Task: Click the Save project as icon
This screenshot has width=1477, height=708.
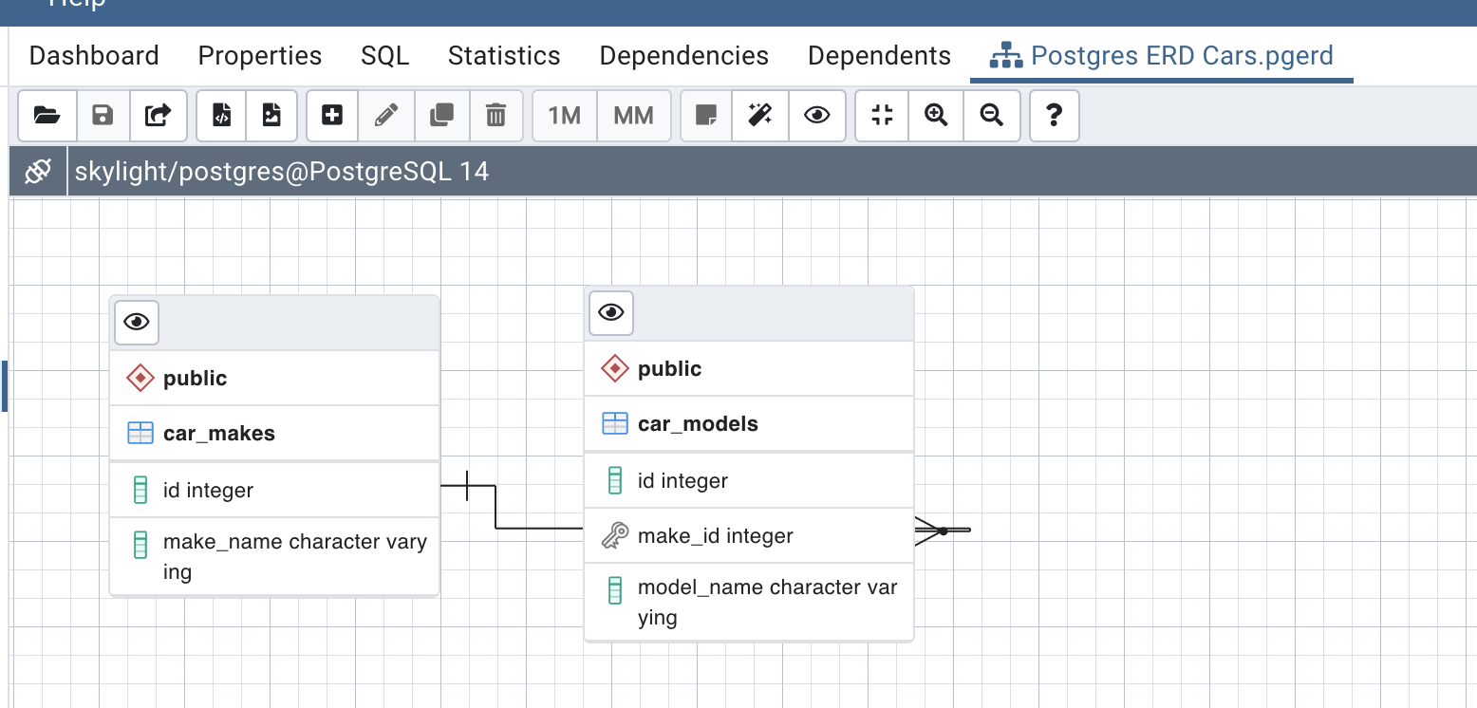Action: point(158,116)
